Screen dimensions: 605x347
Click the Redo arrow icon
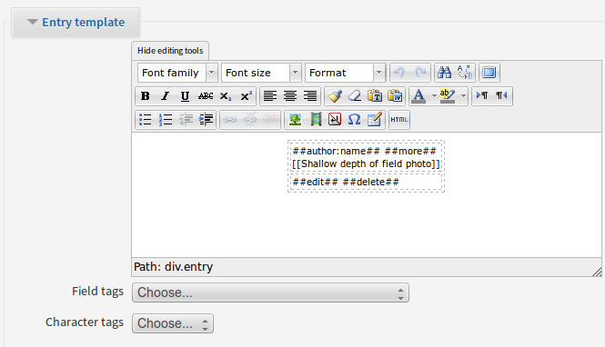coord(420,73)
